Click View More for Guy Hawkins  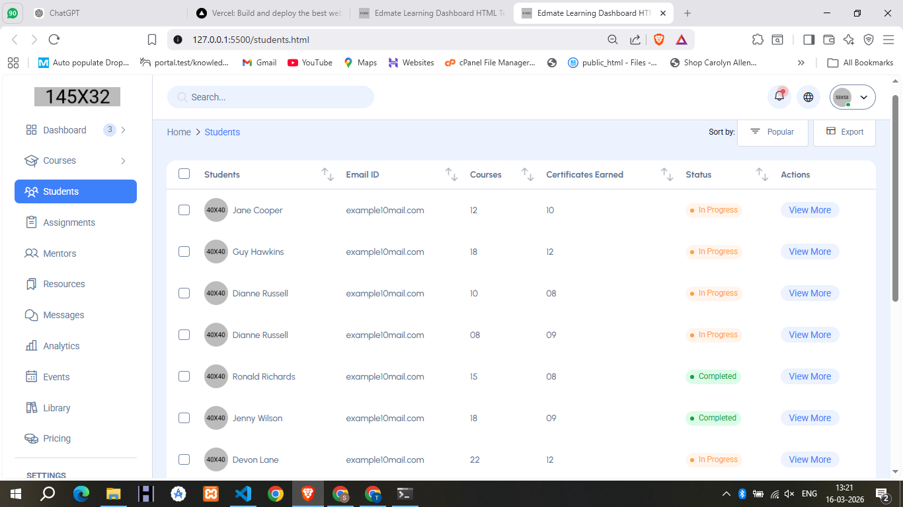809,252
